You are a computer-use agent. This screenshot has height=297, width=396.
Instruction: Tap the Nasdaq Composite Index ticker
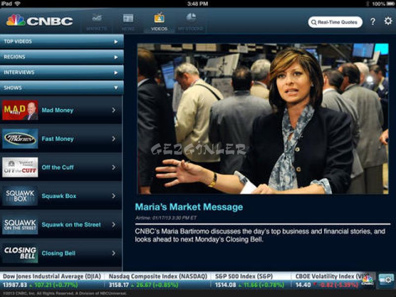coord(158,281)
